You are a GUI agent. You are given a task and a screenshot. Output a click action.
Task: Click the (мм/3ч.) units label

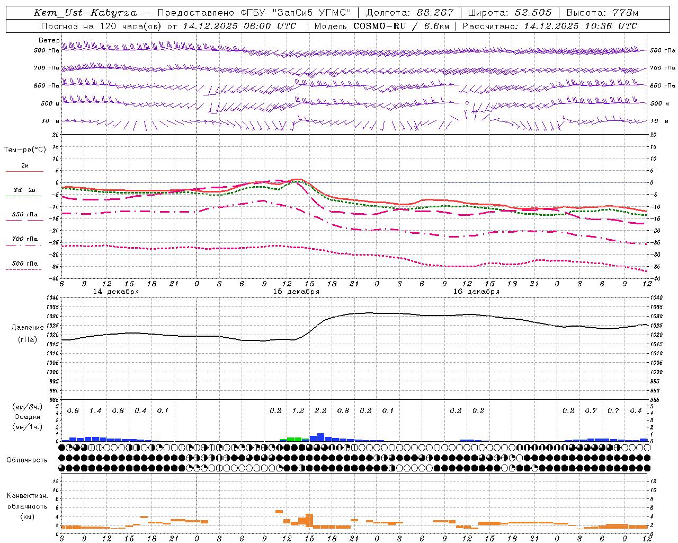point(28,407)
